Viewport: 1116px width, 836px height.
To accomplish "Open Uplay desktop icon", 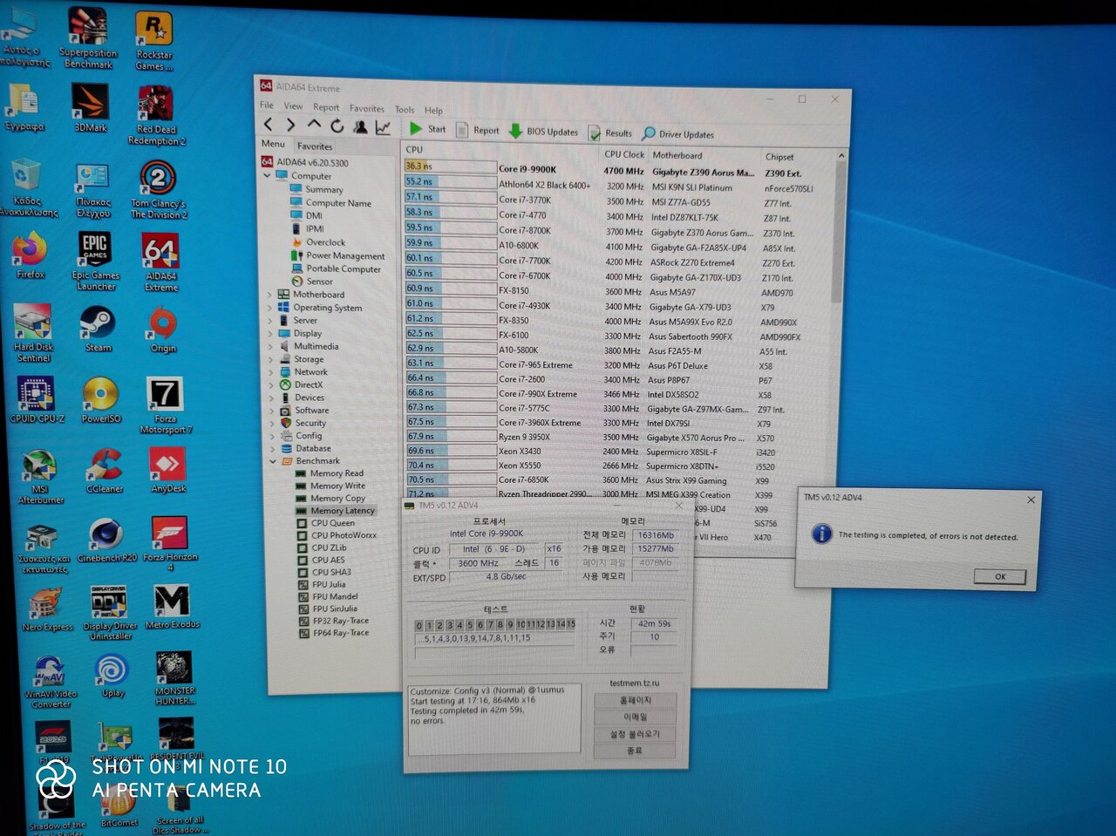I will pos(112,676).
